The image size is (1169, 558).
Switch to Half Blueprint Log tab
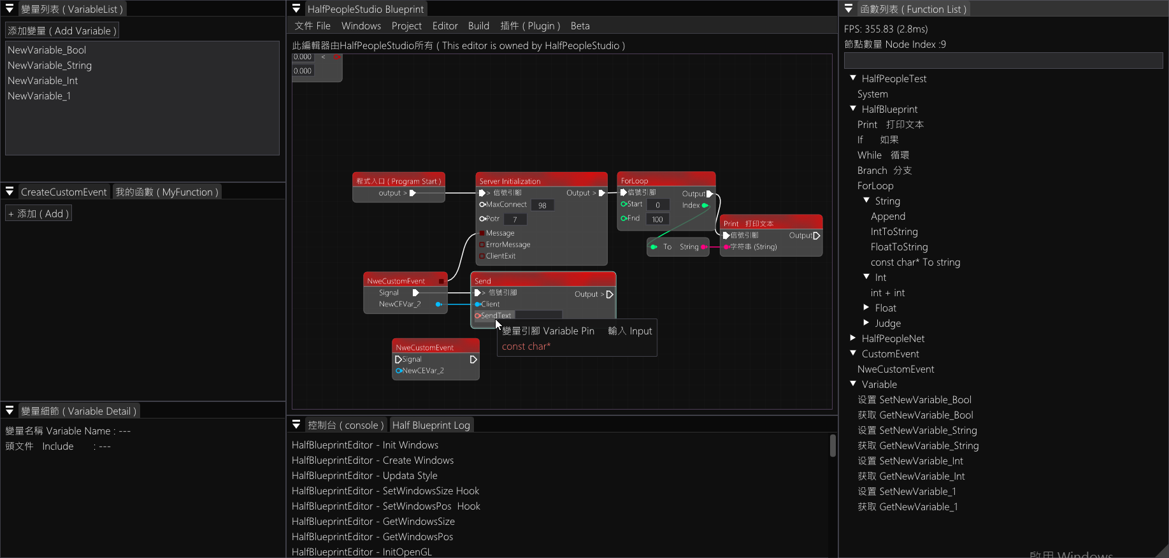(x=431, y=425)
